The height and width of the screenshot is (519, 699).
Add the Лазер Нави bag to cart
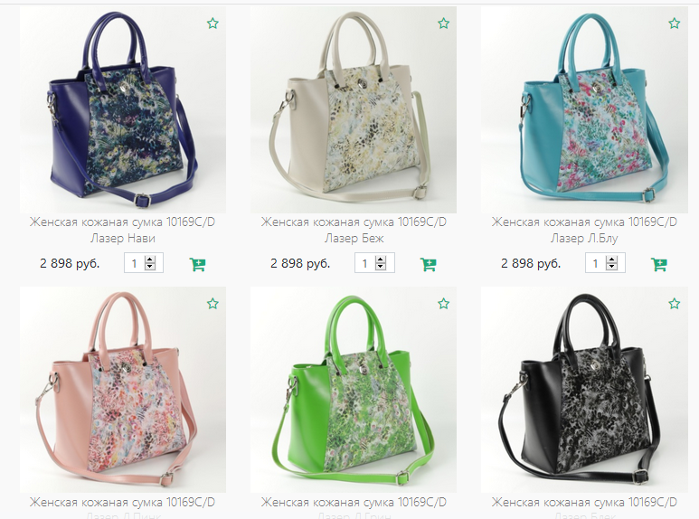197,264
